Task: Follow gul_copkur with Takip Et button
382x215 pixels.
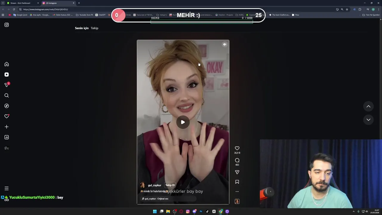Action: (x=170, y=185)
